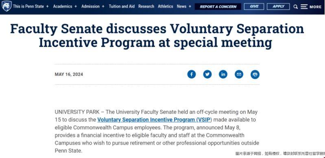Click the GIVE button
The image size is (325, 158).
(x=254, y=6)
